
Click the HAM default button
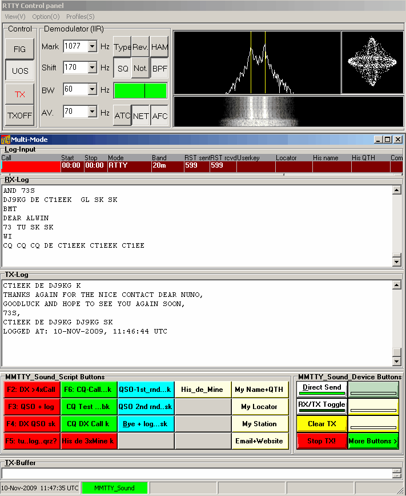click(x=159, y=47)
